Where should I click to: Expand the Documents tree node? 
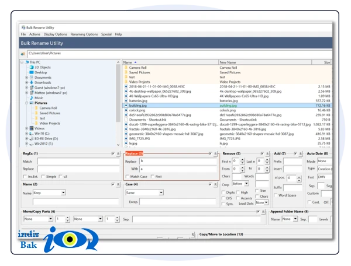pyautogui.click(x=27, y=78)
